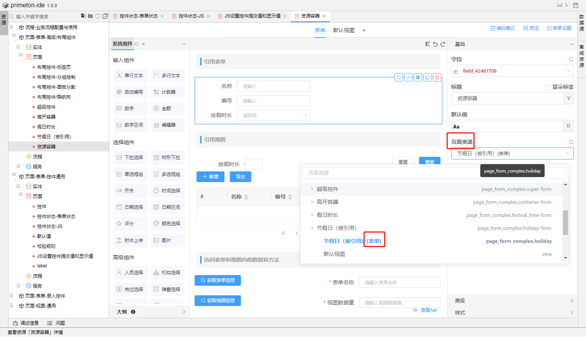Open the 字段 field_42461708 dropdown
The height and width of the screenshot is (337, 586).
click(512, 71)
